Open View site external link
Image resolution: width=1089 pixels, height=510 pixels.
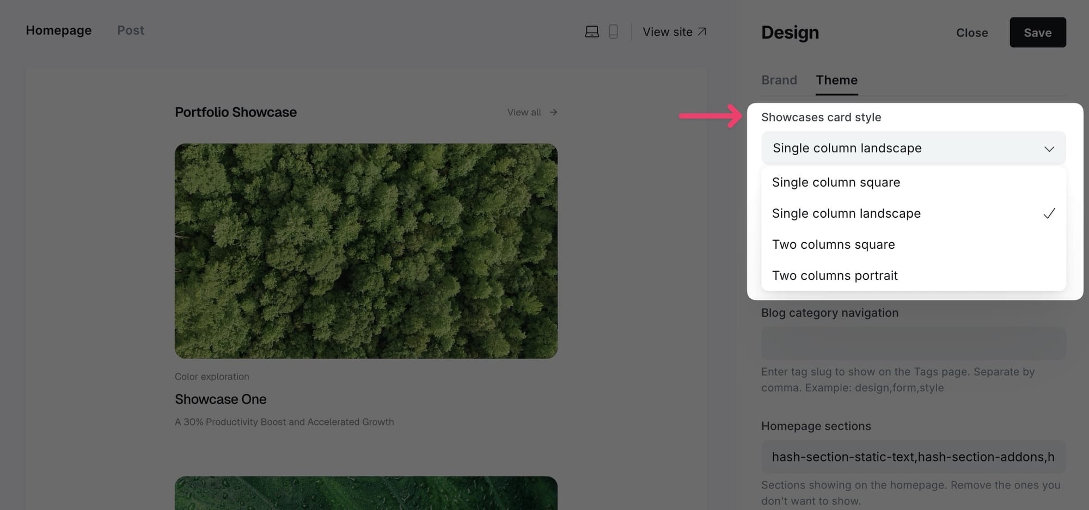[675, 32]
